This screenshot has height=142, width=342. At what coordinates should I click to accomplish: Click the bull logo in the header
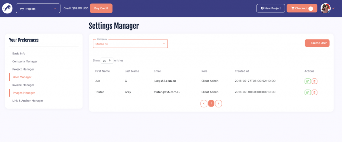pyautogui.click(x=7, y=8)
